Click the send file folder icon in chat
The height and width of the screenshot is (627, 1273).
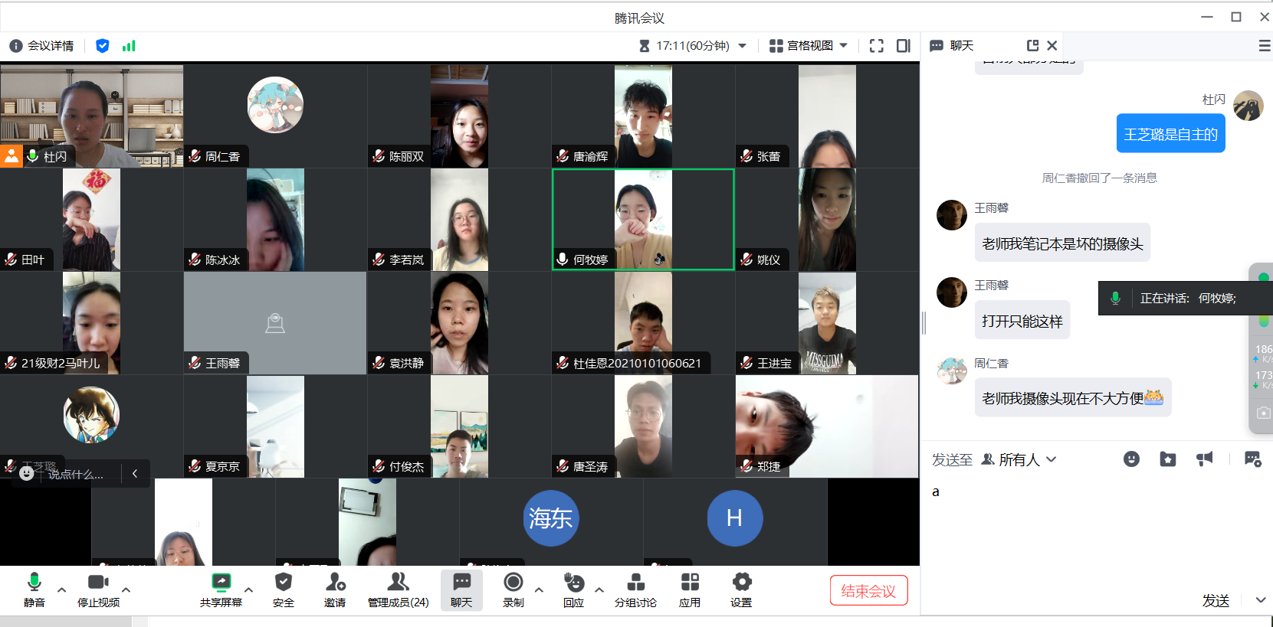[1167, 459]
